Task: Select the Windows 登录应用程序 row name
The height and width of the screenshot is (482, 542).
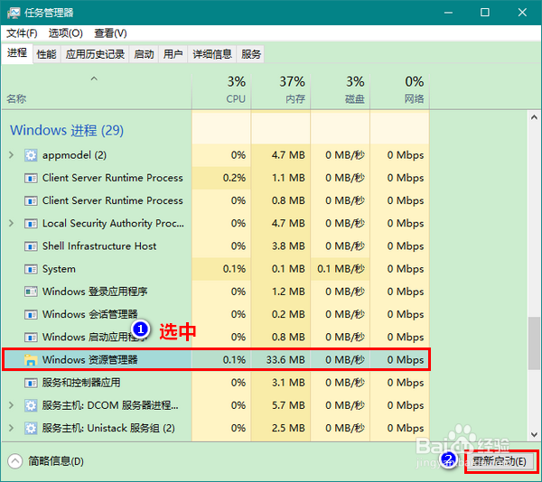Action: 95,292
